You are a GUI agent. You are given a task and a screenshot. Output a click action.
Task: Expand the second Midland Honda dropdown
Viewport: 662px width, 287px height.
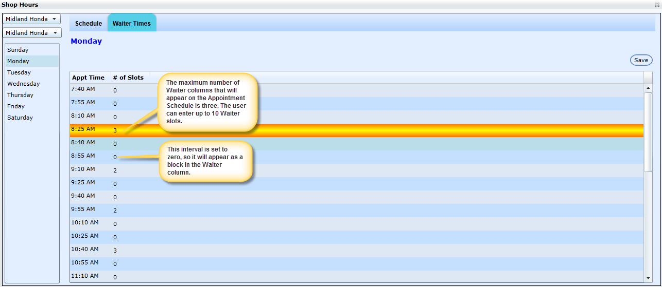click(31, 33)
